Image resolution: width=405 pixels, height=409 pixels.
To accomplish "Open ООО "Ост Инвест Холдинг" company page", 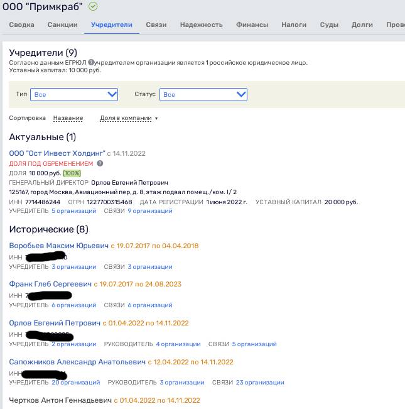I will 57,153.
